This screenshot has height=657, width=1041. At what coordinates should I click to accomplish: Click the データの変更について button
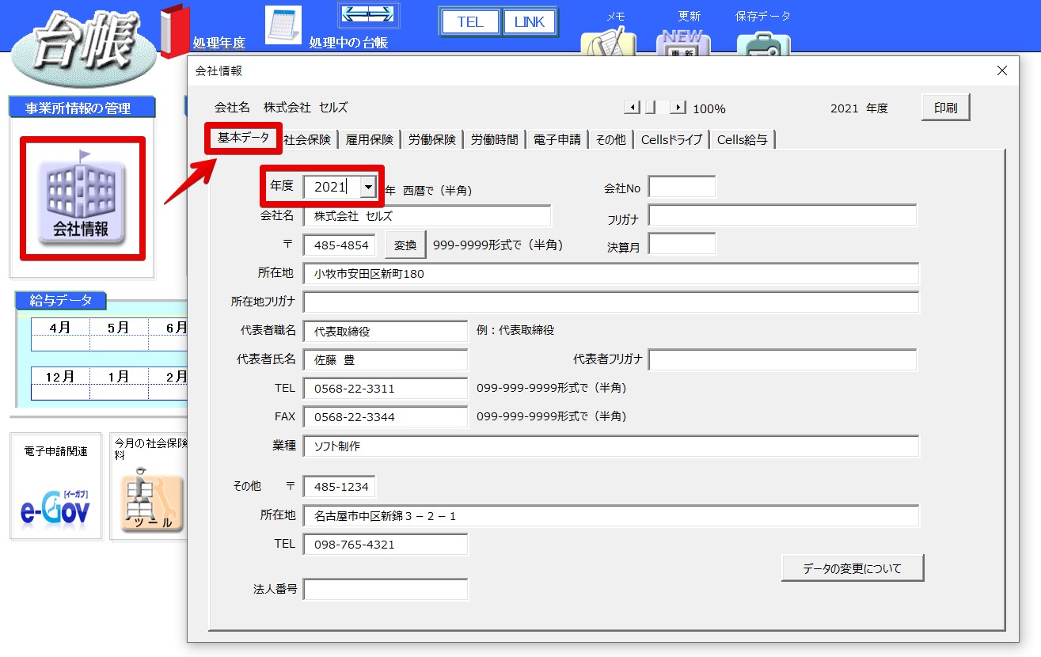coord(853,568)
